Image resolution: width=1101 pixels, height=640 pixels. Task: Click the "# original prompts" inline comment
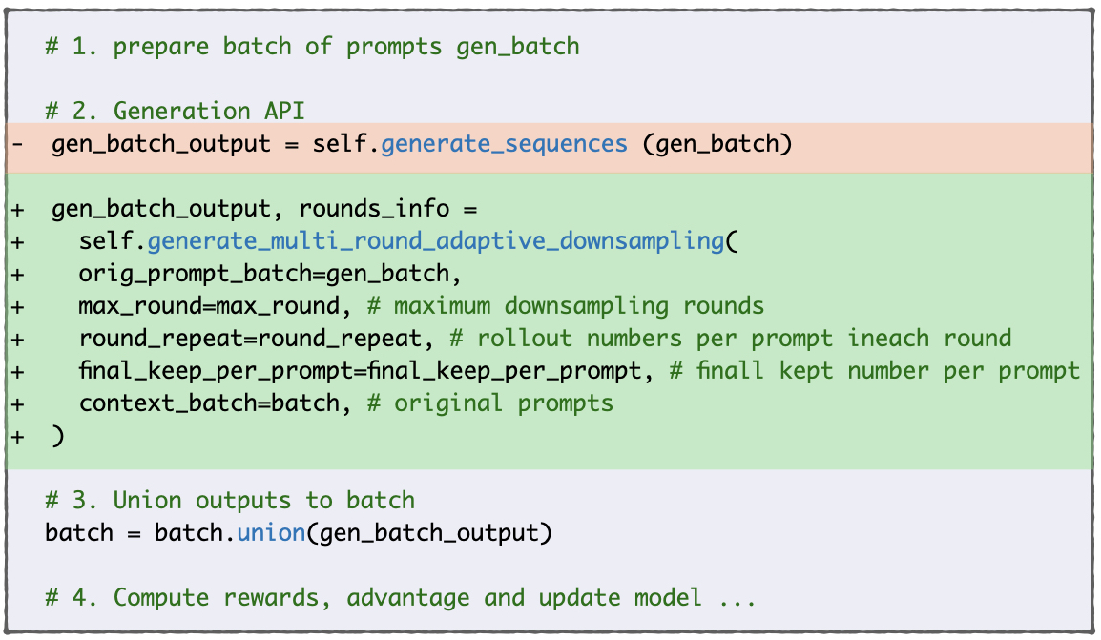pos(489,403)
